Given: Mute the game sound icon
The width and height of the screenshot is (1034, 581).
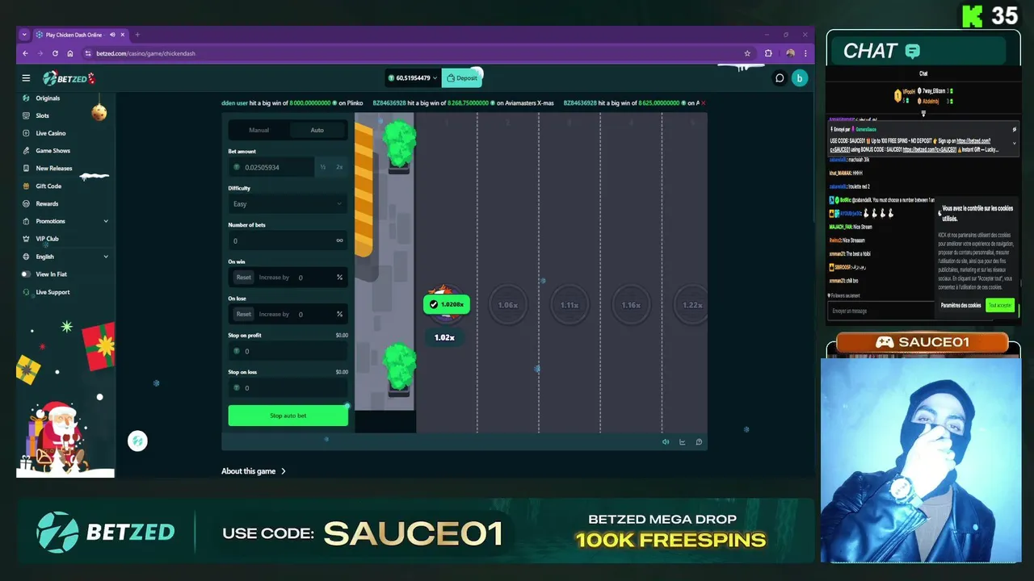Looking at the screenshot, I should click(666, 442).
